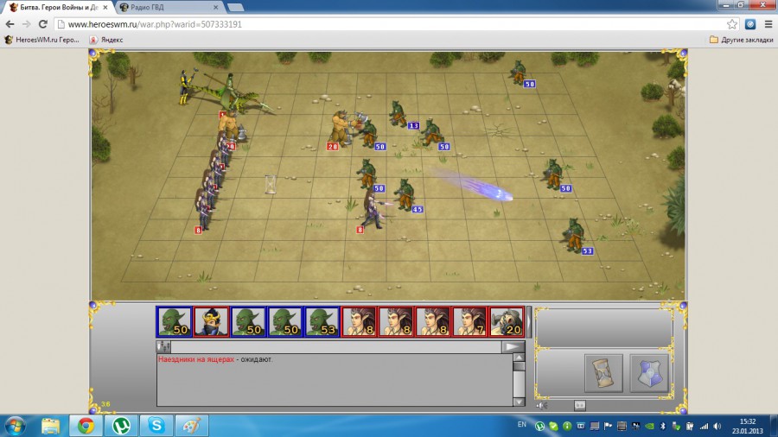Open HeroesWM.ru bookmark
The width and height of the screenshot is (778, 437).
point(41,40)
